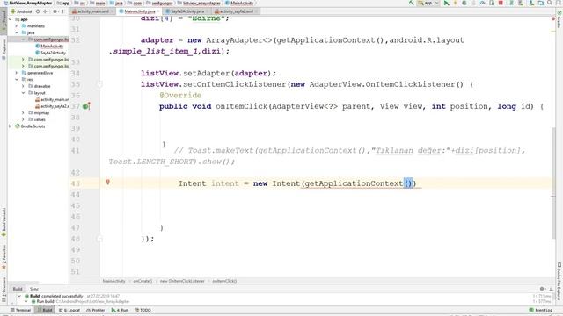Expand the mipmap folder
563x316 pixels.
click(x=24, y=113)
